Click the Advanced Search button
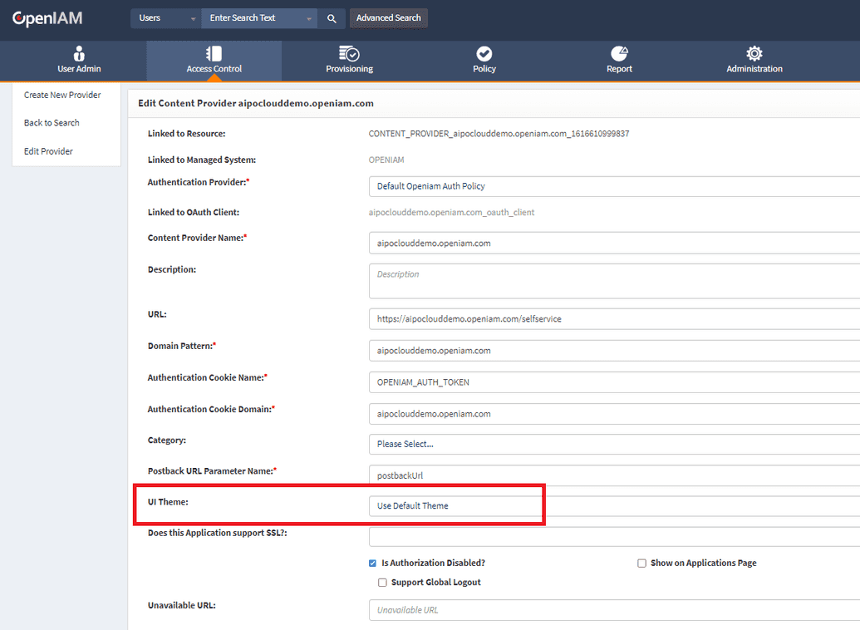This screenshot has height=630, width=860. [x=388, y=18]
